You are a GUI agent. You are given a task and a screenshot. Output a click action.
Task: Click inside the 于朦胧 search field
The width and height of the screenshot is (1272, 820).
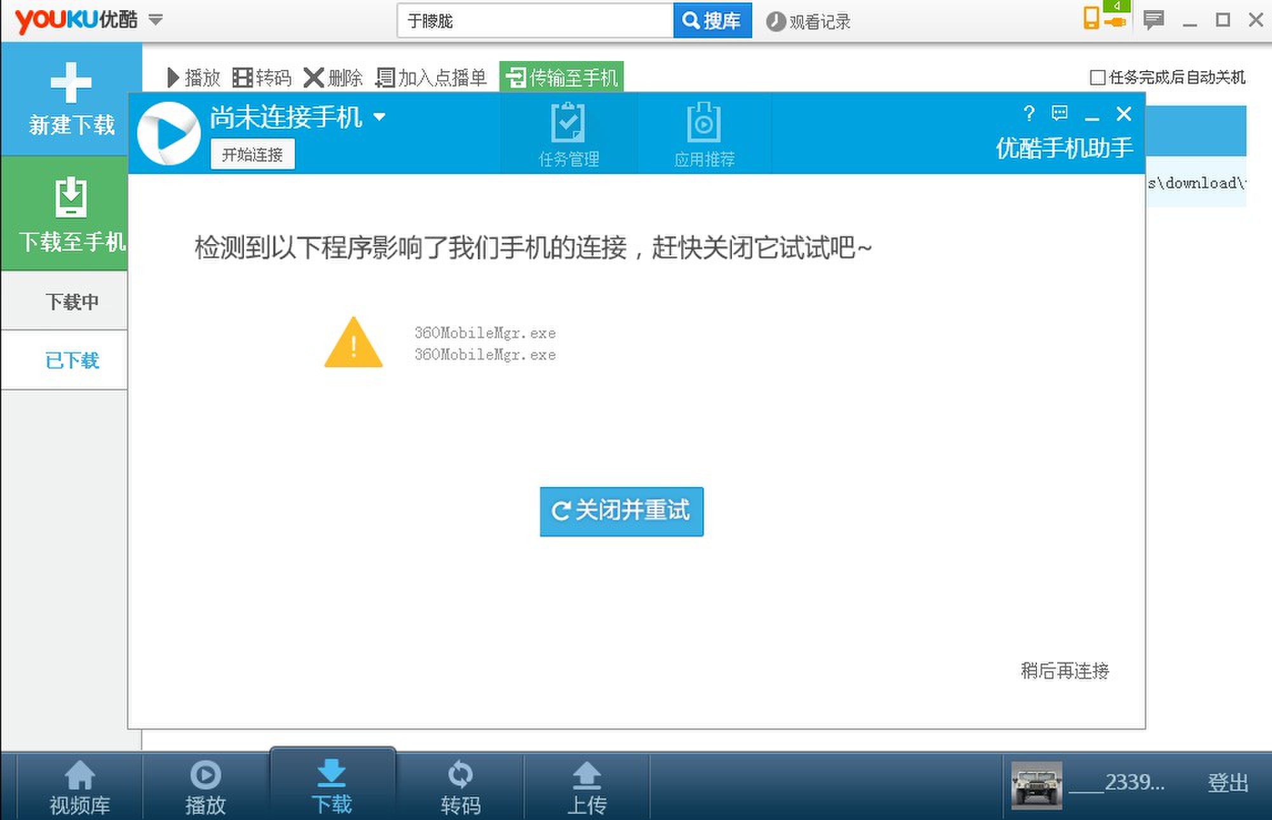534,20
